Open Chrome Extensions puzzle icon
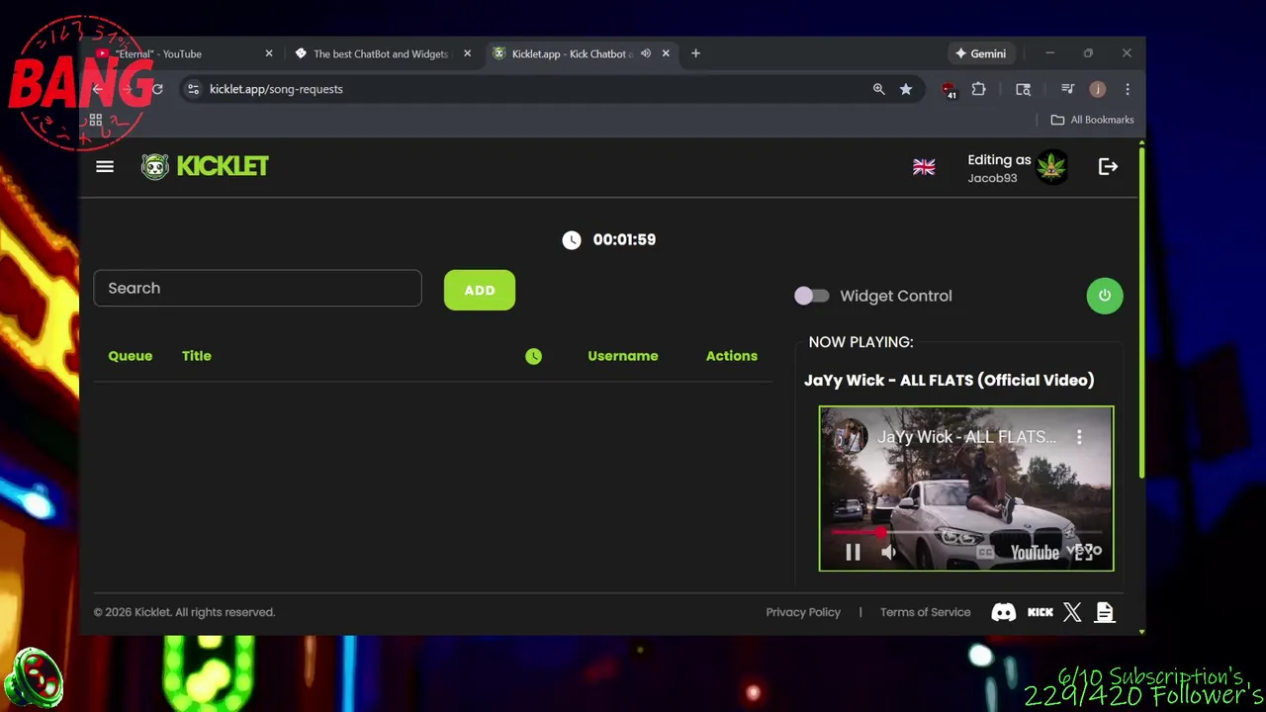 click(978, 89)
